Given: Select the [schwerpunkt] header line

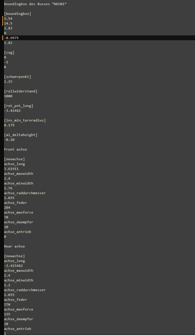Looking at the screenshot, I should (17, 77).
